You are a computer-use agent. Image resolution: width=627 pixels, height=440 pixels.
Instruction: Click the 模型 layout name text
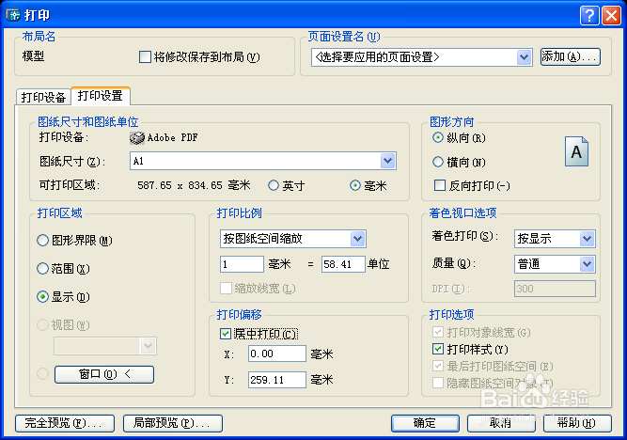[x=33, y=56]
